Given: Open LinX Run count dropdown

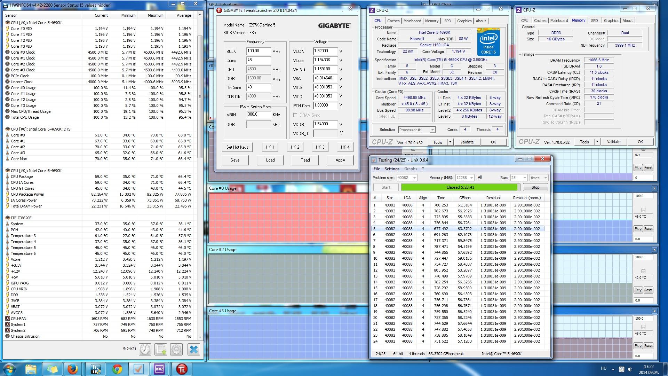Looking at the screenshot, I should coord(525,178).
